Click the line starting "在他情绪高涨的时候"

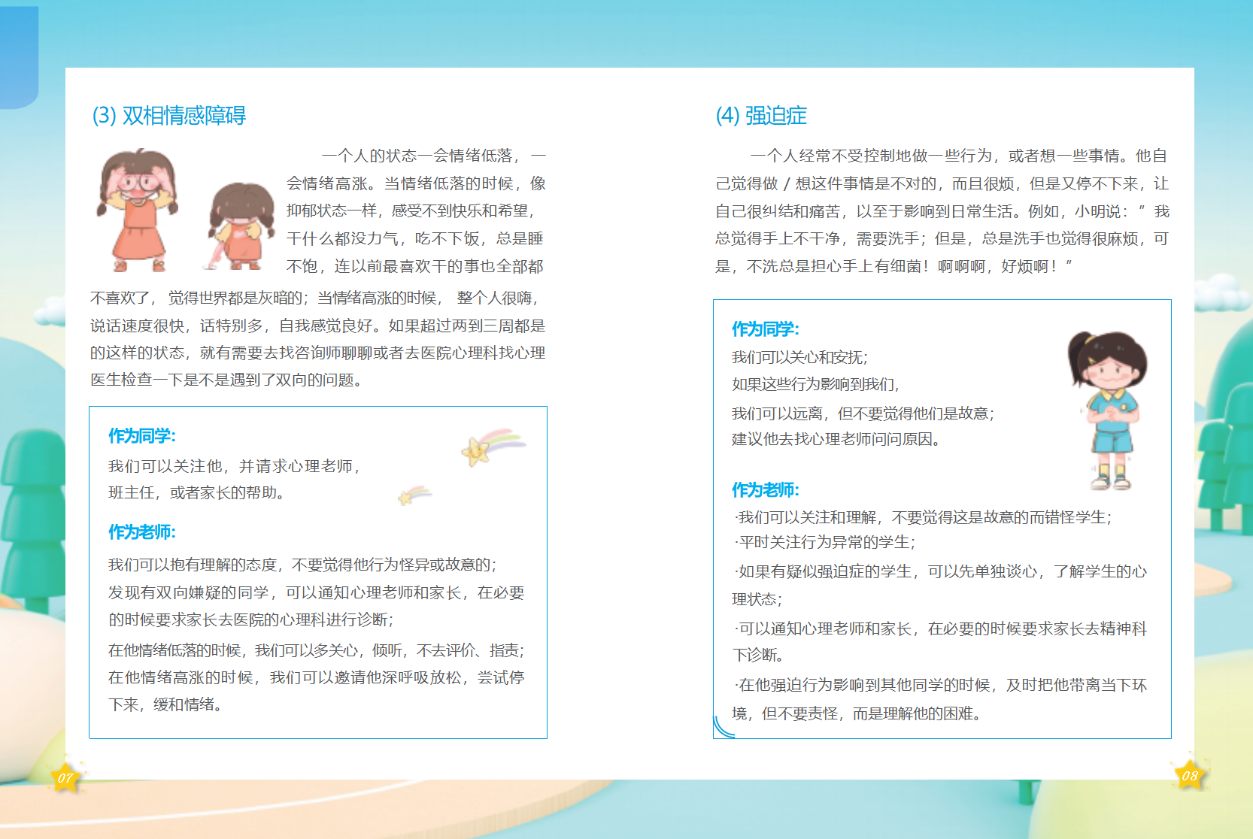[317, 678]
